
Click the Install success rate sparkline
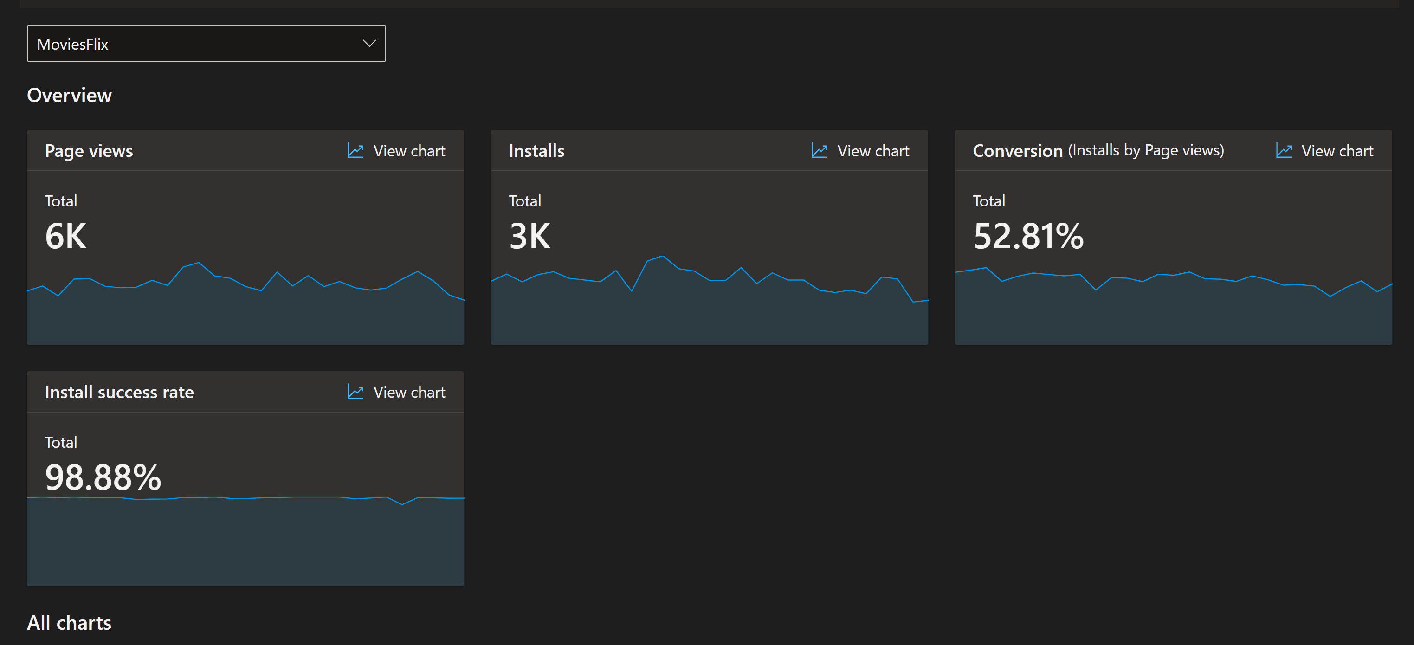coord(245,541)
